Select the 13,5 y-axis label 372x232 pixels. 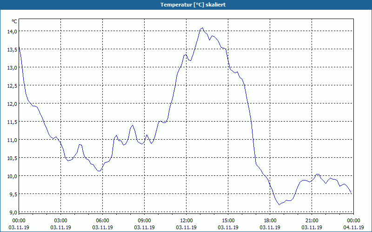12,50
